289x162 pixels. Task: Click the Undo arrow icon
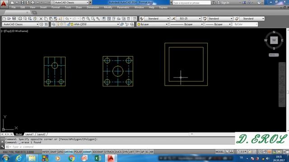[x=67, y=18]
